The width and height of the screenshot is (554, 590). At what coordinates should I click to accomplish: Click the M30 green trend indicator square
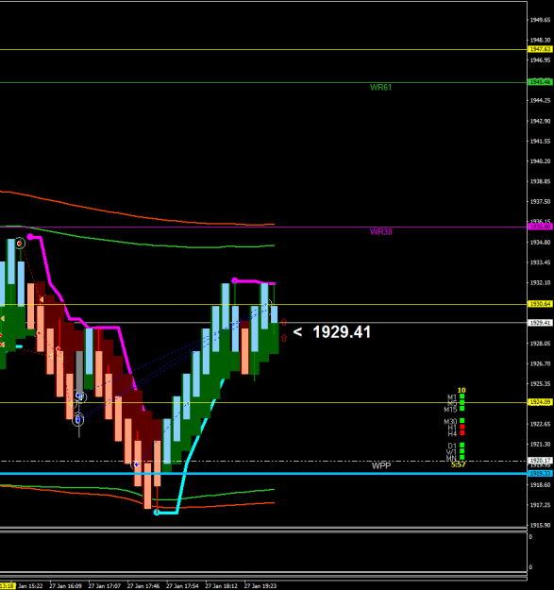click(x=462, y=421)
